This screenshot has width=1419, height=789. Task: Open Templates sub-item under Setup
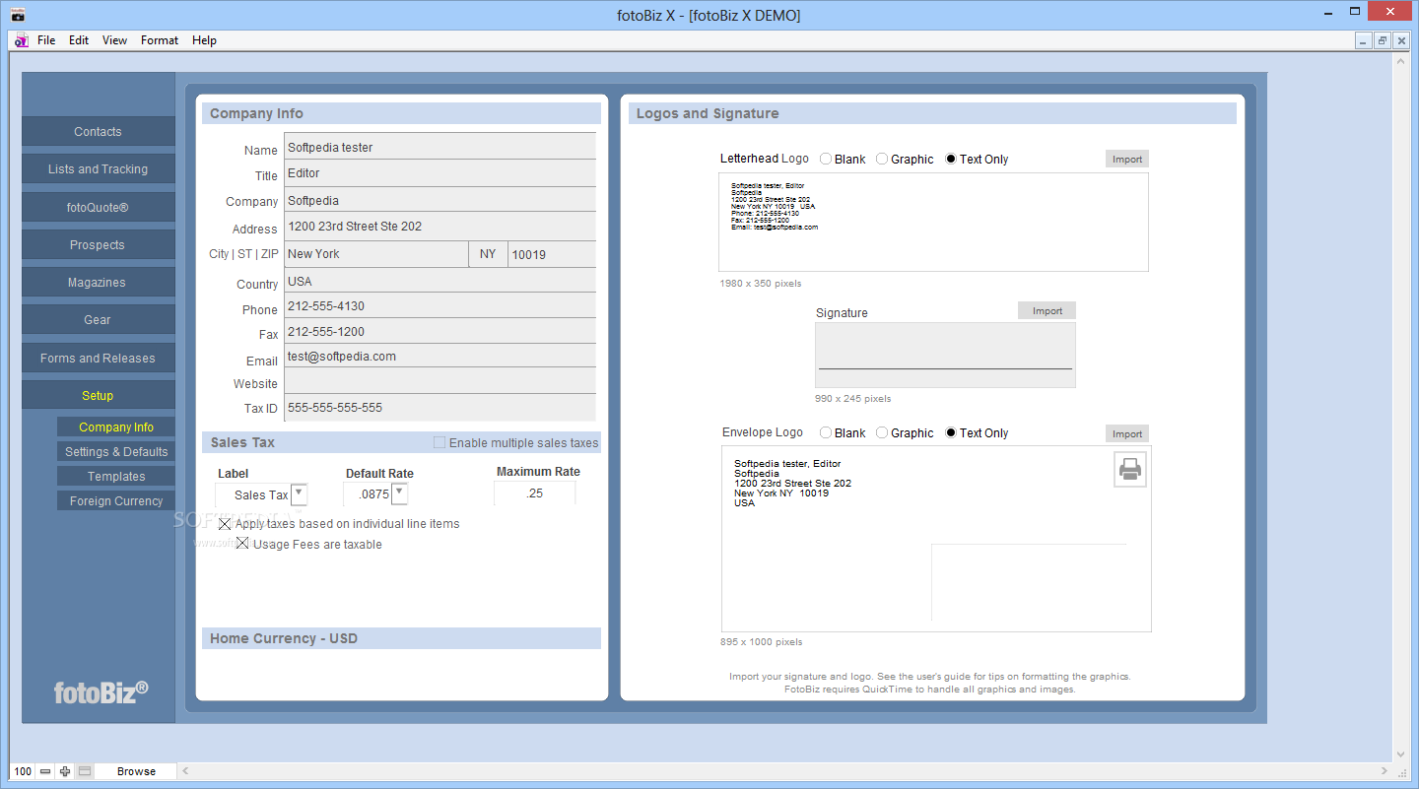tap(116, 476)
